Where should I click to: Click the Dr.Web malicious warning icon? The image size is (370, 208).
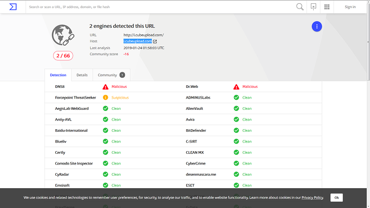(x=236, y=87)
